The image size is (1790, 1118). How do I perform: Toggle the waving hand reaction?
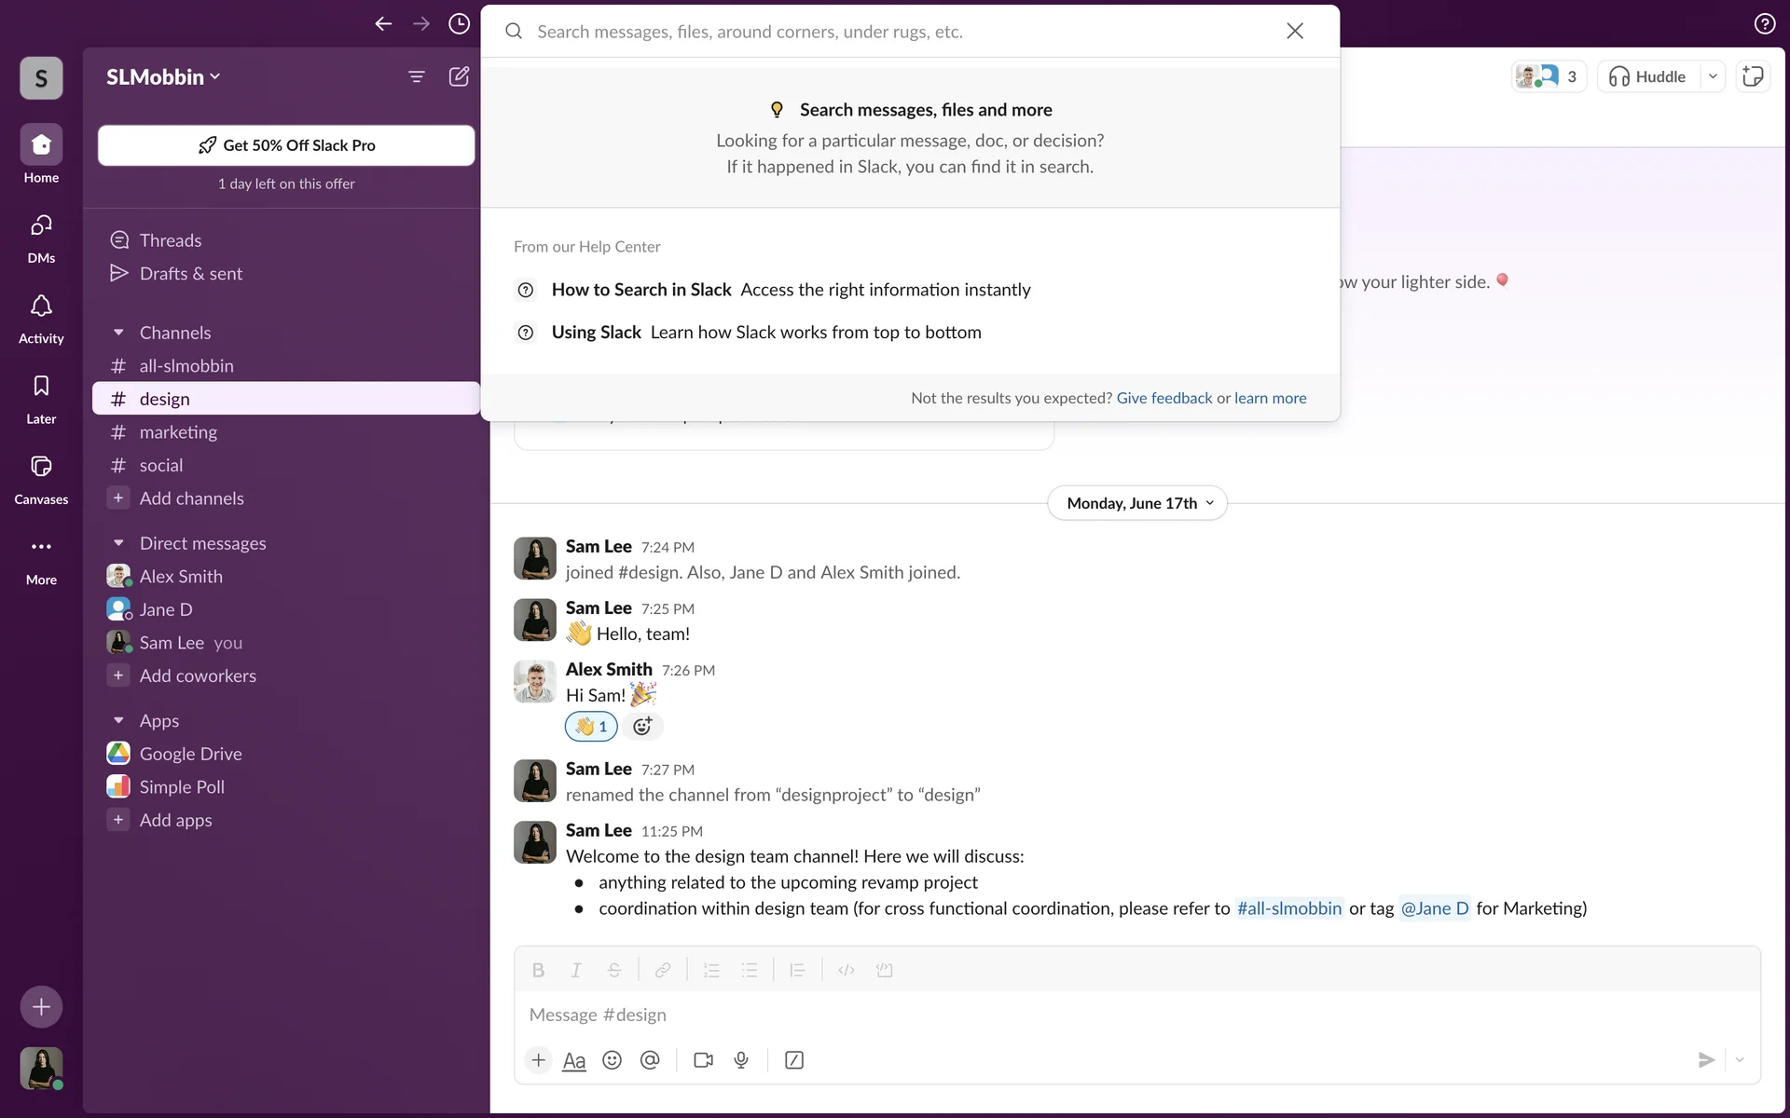tap(591, 727)
